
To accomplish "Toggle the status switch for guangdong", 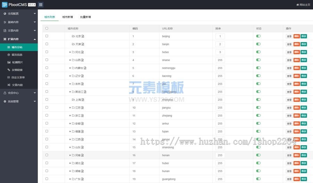I will point(258,179).
